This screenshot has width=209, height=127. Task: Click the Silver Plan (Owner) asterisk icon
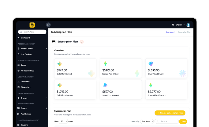pyautogui.click(x=105, y=85)
